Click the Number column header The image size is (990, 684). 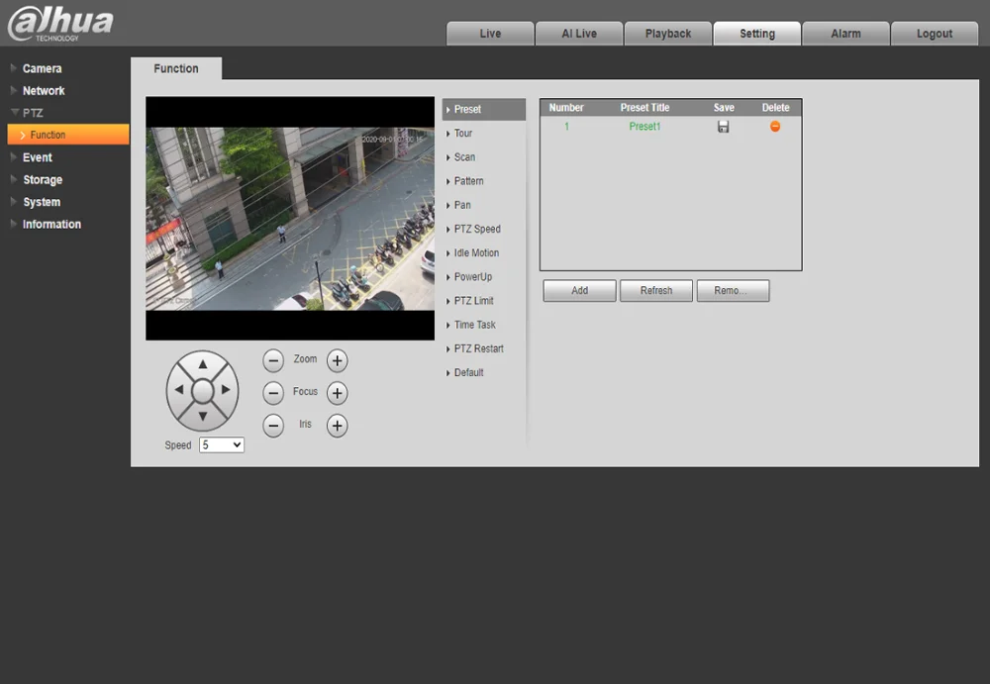(x=565, y=107)
